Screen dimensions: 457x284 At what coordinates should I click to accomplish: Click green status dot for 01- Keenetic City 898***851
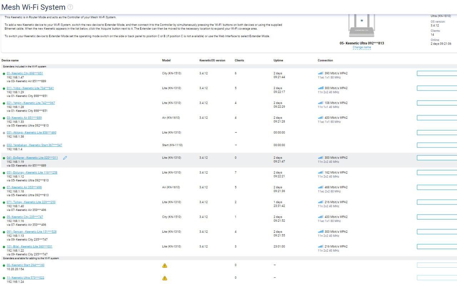coord(4,74)
